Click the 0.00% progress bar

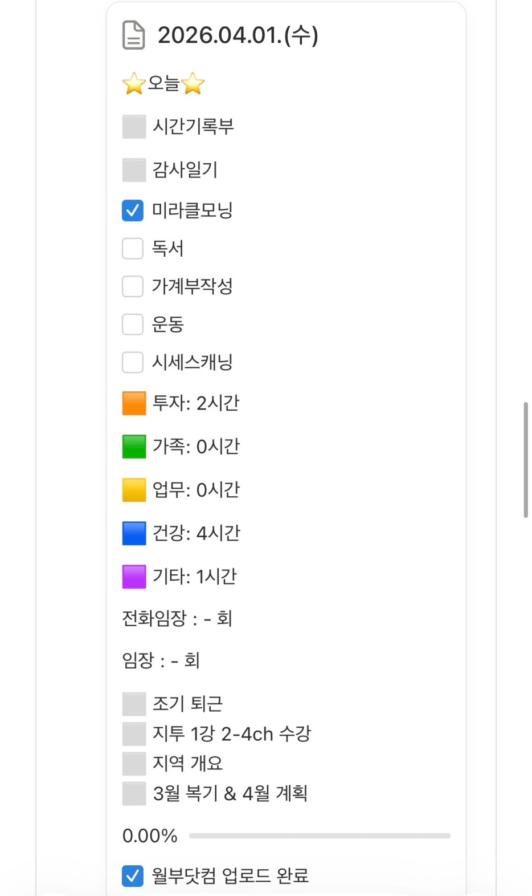point(320,836)
